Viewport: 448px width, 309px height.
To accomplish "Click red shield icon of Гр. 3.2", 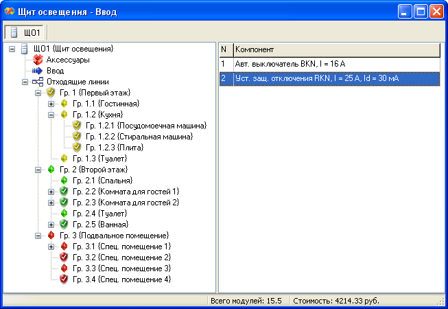I will click(x=64, y=257).
